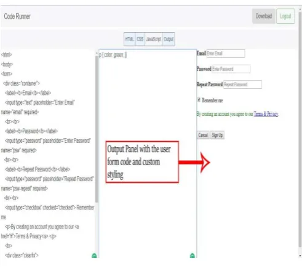This screenshot has height=271, width=302.
Task: Click the 'name="psw-repeat" required>' code line
Action: 25,188
